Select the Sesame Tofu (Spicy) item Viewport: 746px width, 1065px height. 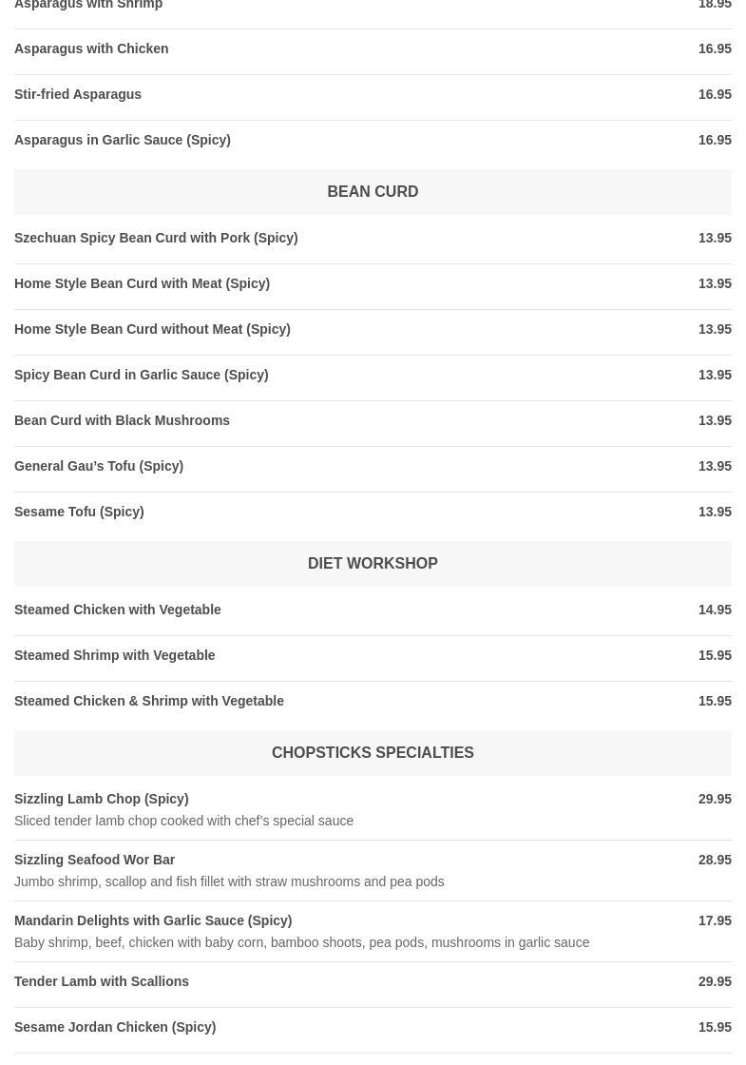point(79,512)
